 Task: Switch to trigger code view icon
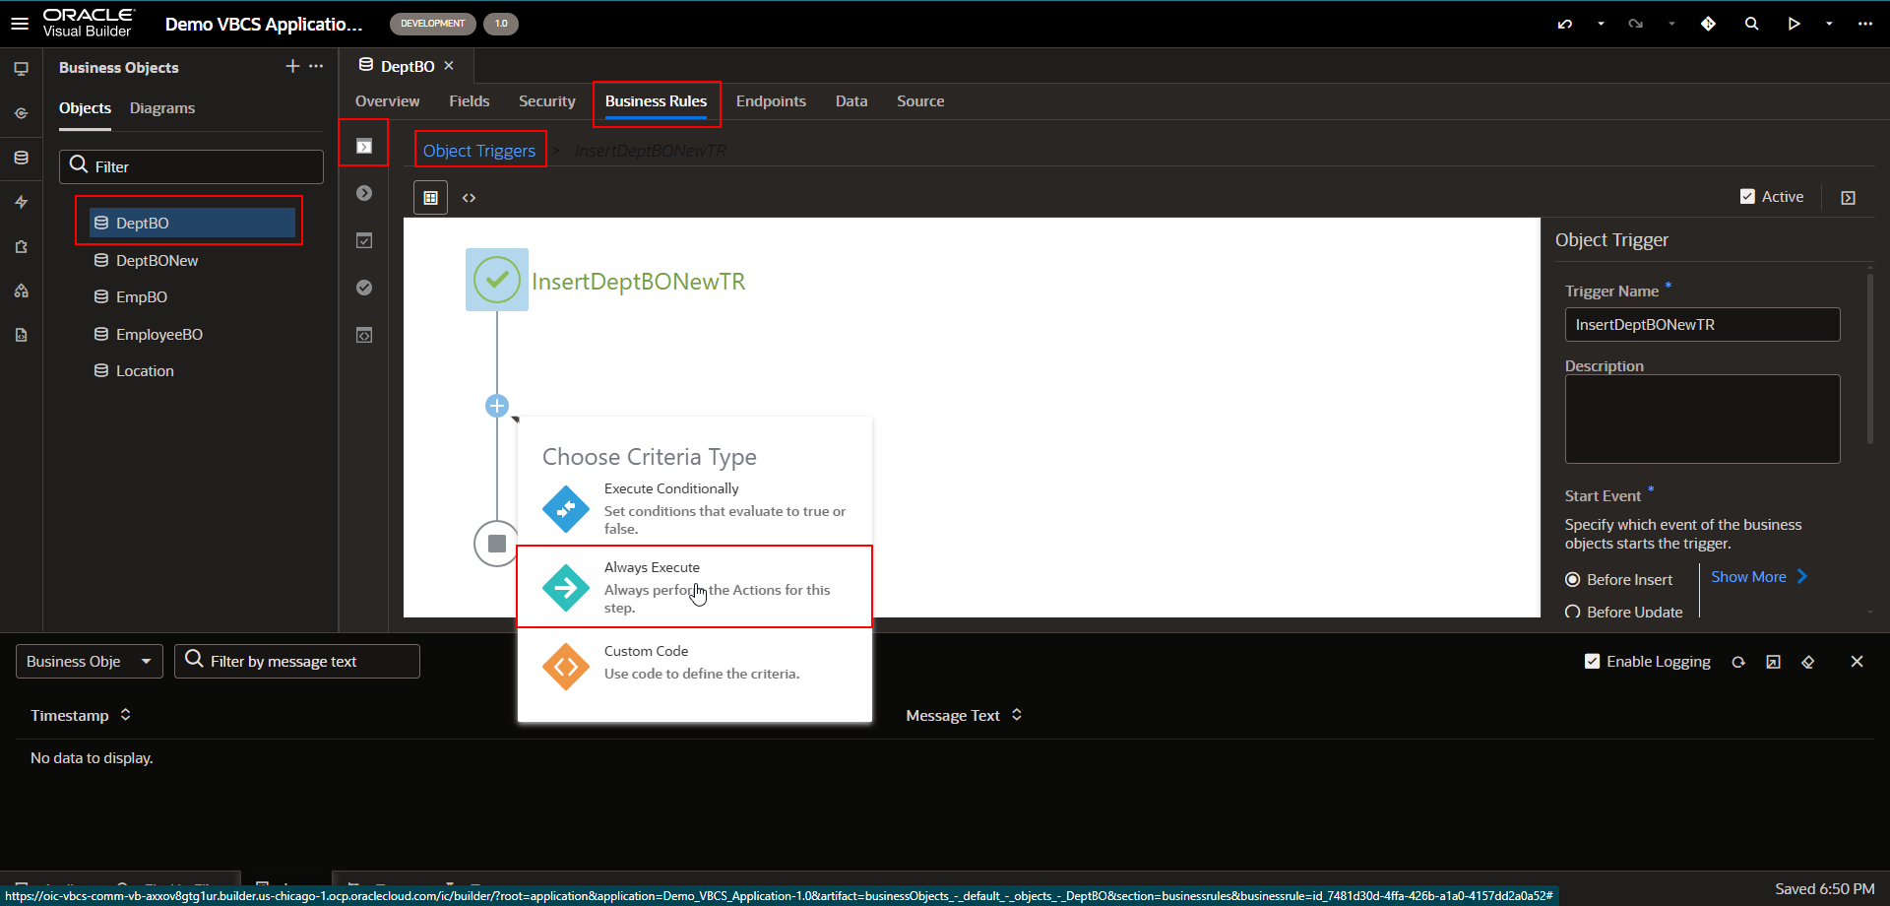point(470,198)
